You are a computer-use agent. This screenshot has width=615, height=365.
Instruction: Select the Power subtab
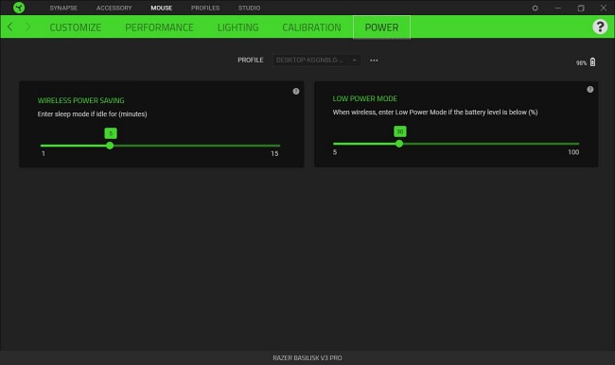pyautogui.click(x=381, y=27)
